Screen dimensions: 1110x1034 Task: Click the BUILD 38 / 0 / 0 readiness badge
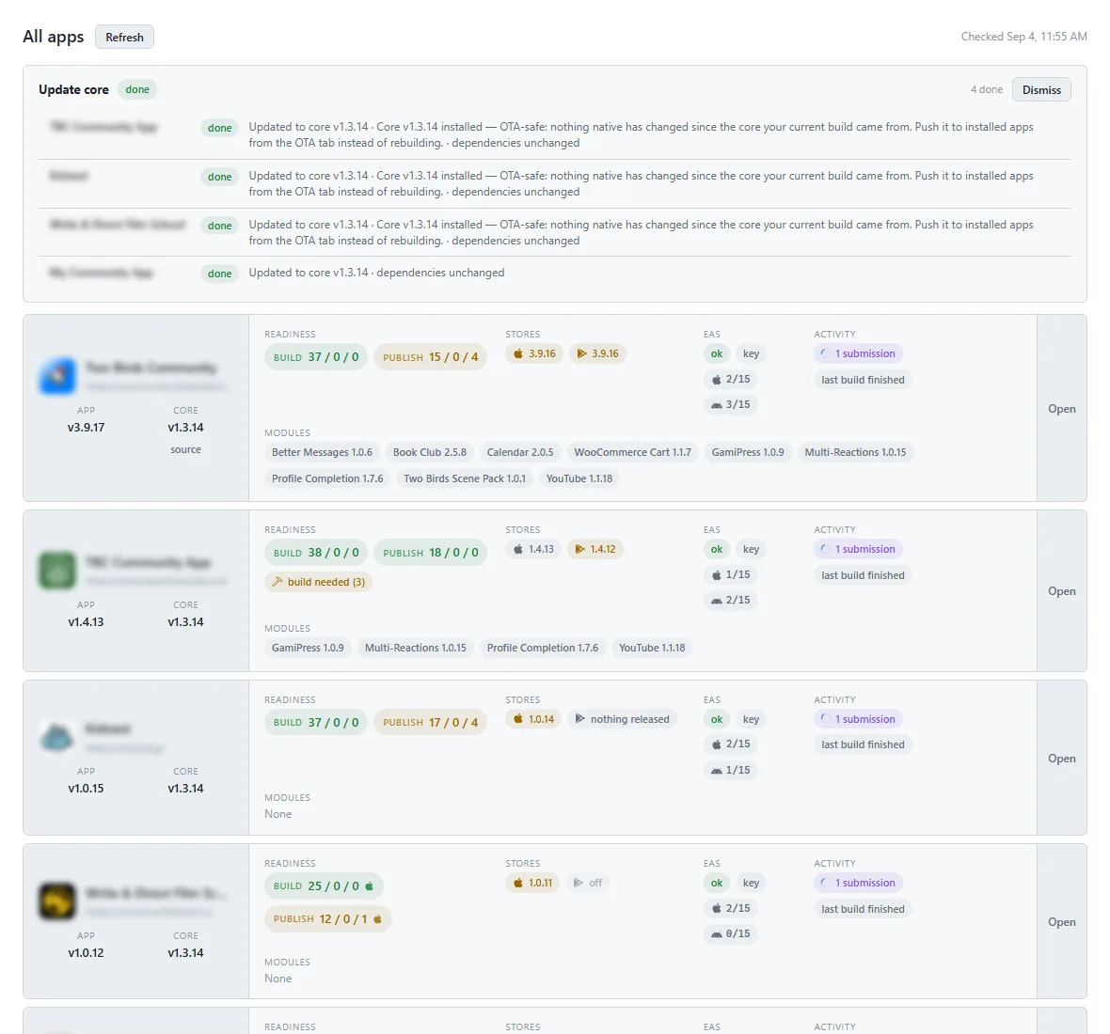[316, 553]
